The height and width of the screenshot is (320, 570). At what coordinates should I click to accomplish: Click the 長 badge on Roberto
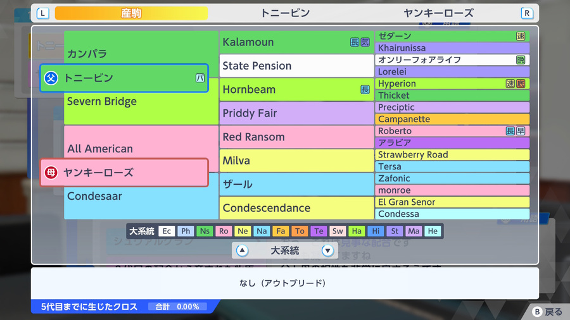coord(510,131)
